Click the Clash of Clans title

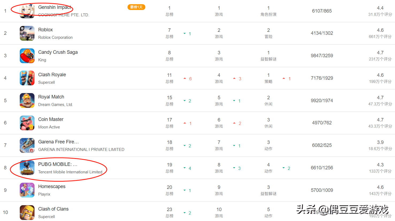(x=53, y=209)
